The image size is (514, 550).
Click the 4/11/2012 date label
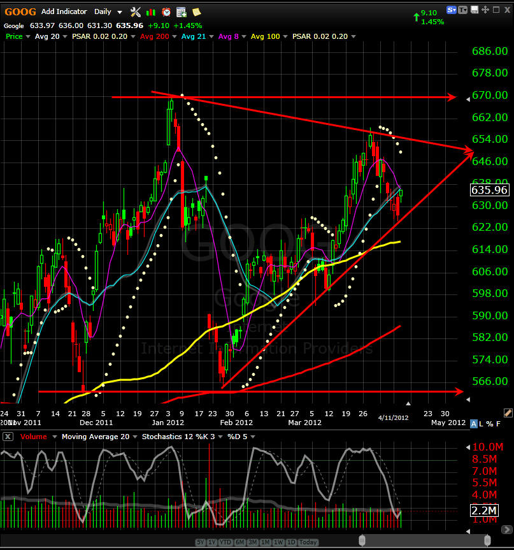pos(393,418)
